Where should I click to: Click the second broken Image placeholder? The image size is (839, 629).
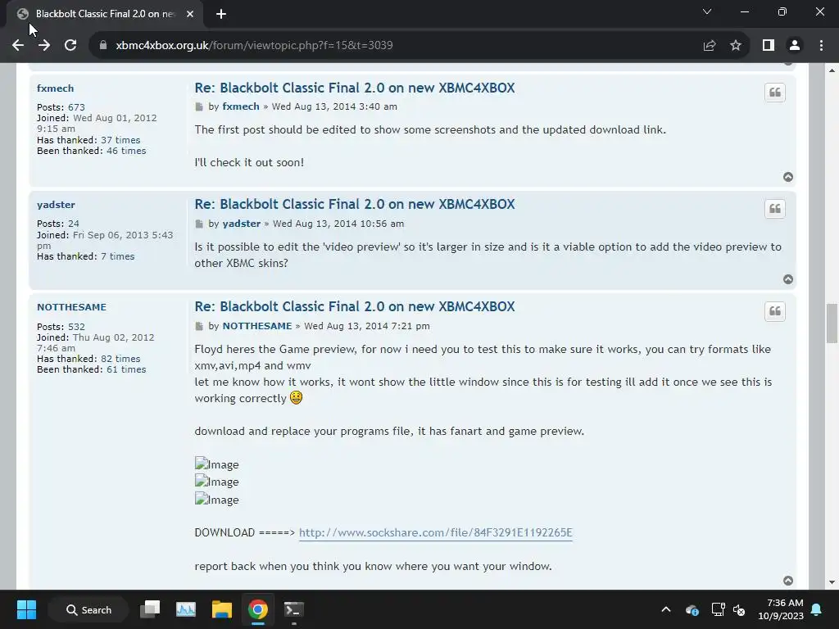(216, 482)
